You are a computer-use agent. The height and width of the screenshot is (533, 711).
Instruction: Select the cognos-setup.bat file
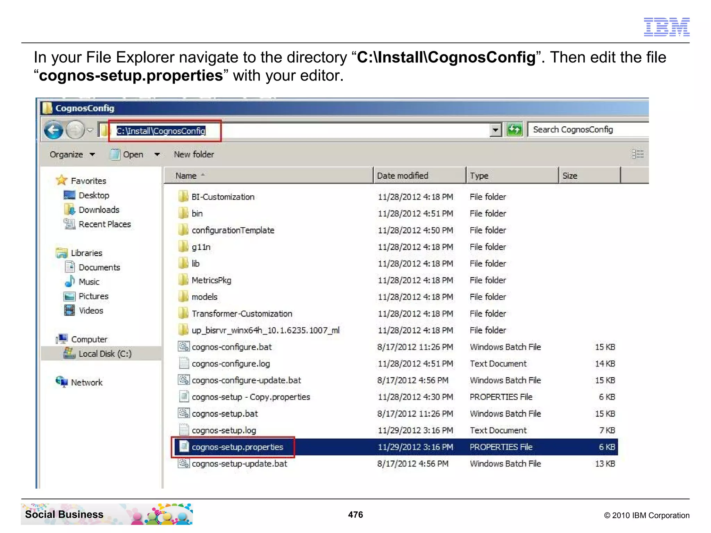(225, 413)
